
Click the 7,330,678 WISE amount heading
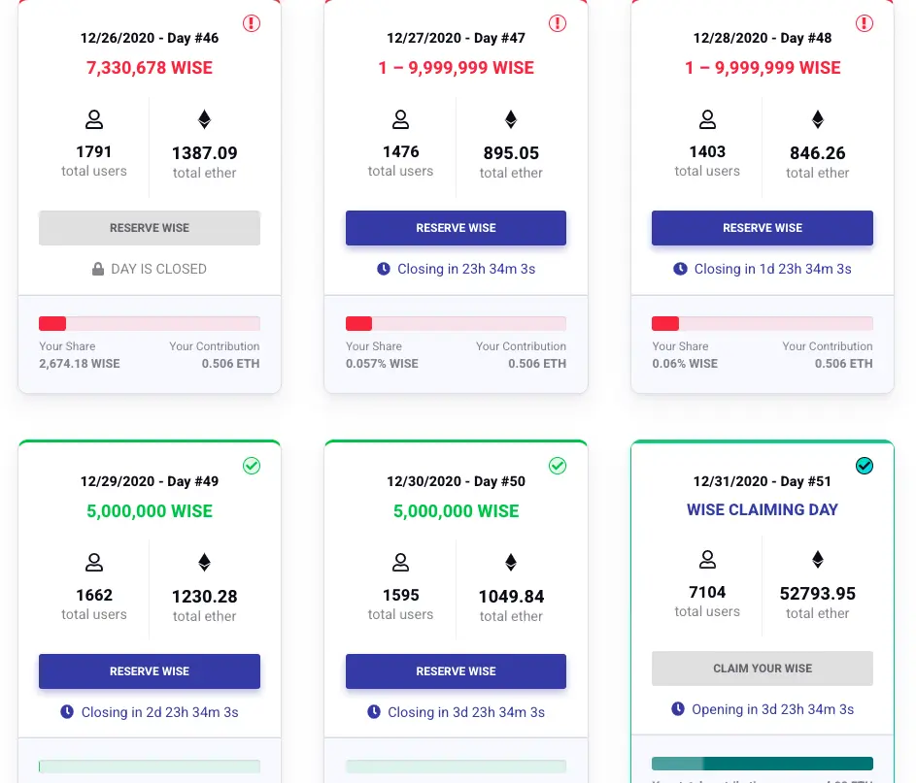click(x=150, y=68)
